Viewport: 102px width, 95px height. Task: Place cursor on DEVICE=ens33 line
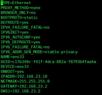(15, 67)
